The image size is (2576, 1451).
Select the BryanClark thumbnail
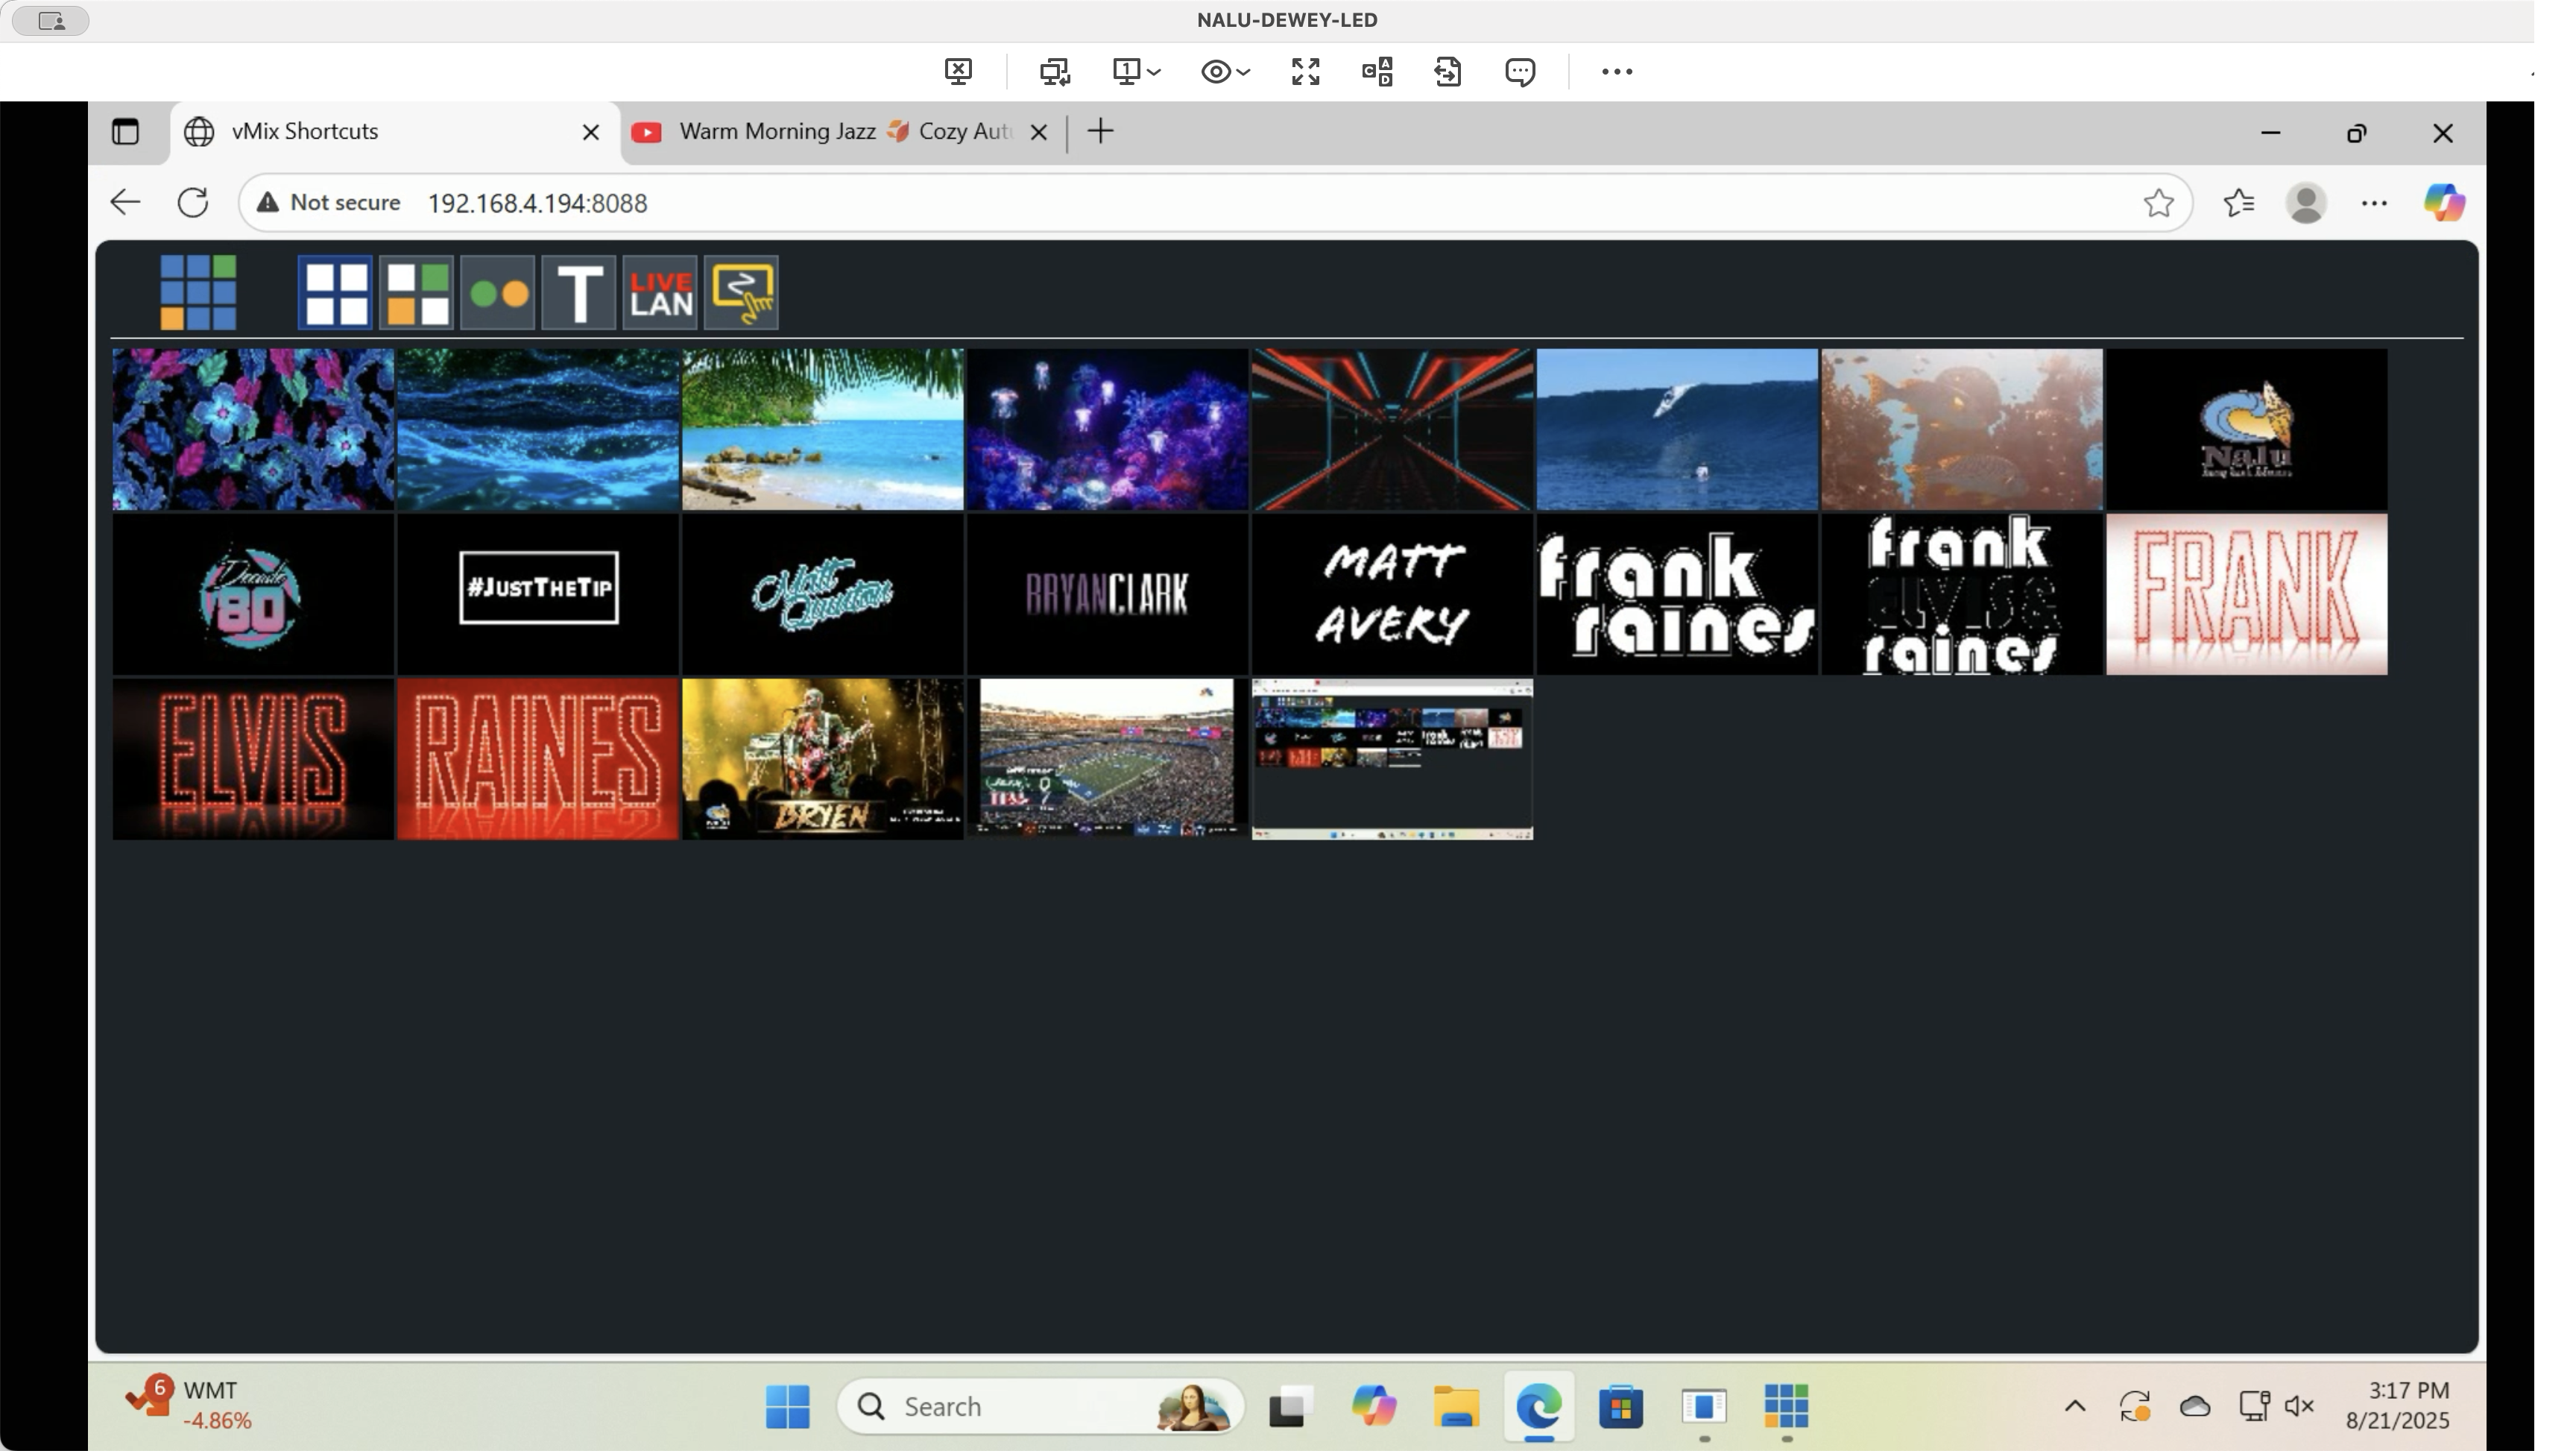[x=1108, y=594]
